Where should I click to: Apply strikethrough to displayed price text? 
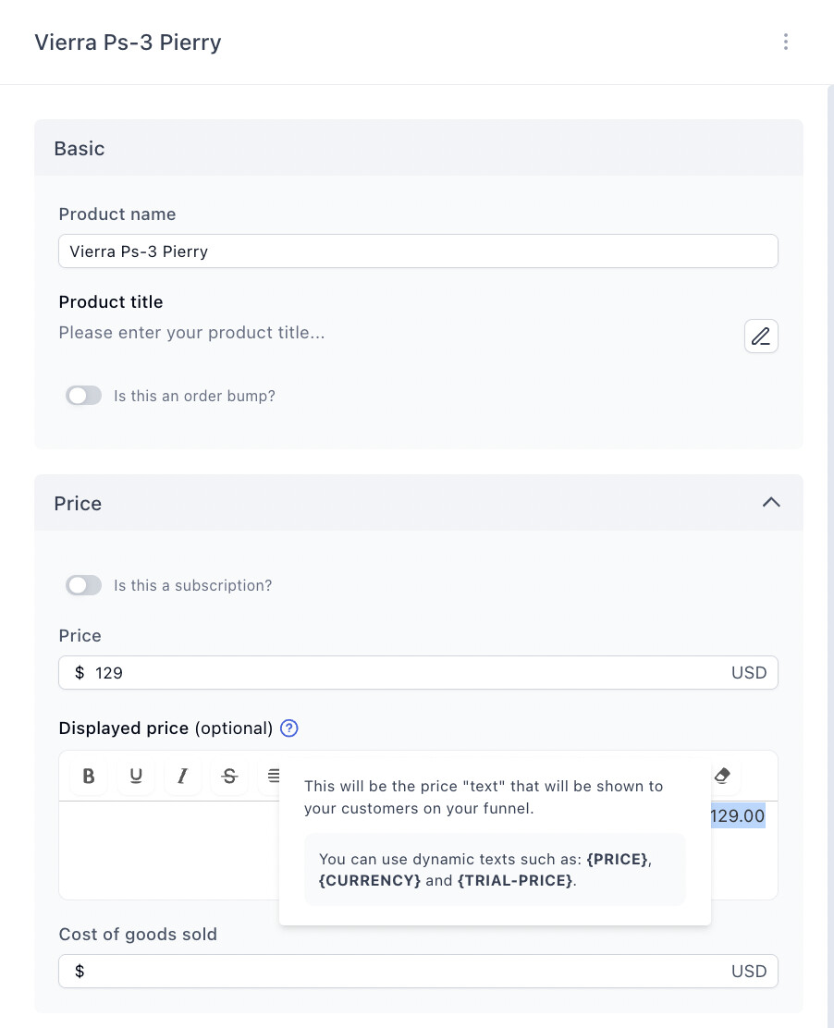(230, 776)
